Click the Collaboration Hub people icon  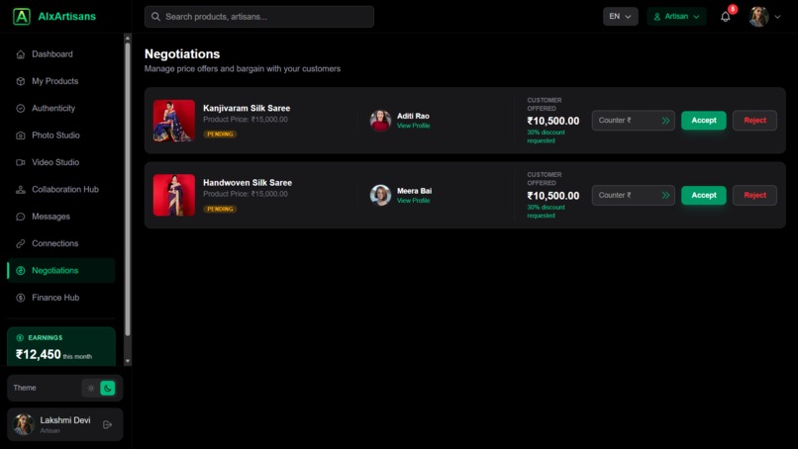pos(21,190)
